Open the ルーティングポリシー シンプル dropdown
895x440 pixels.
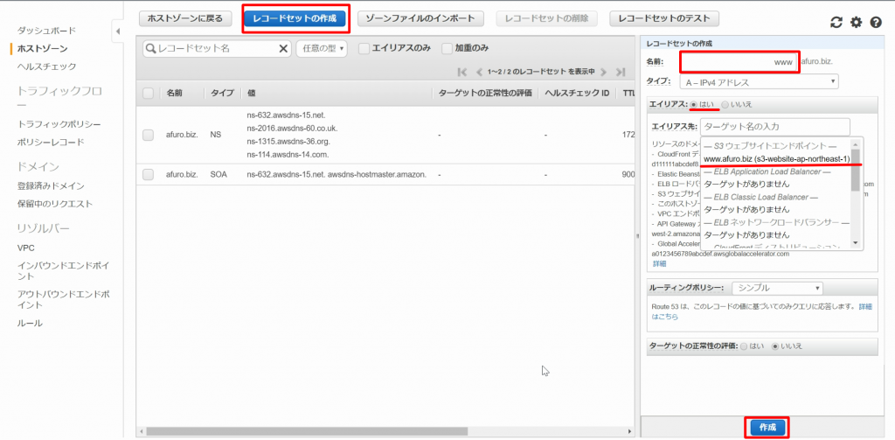click(x=777, y=288)
